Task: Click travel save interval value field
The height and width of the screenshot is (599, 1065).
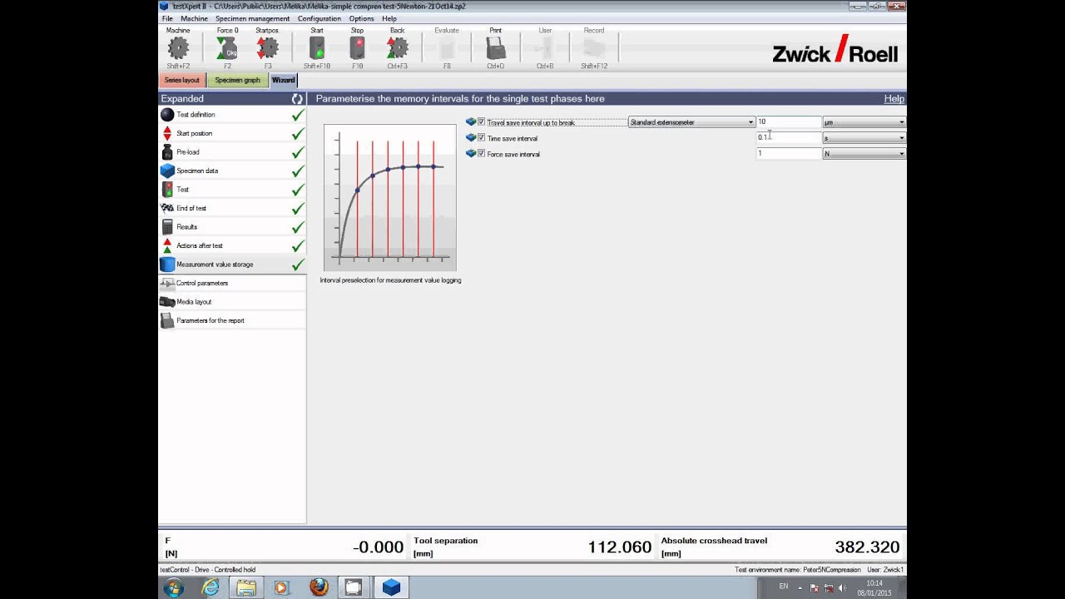Action: pyautogui.click(x=789, y=122)
